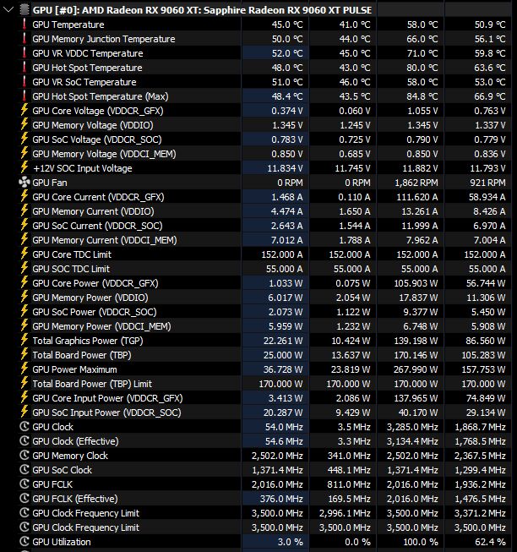The image size is (517, 552).
Task: Select Total Board Power current value 25.000 W
Action: click(283, 355)
